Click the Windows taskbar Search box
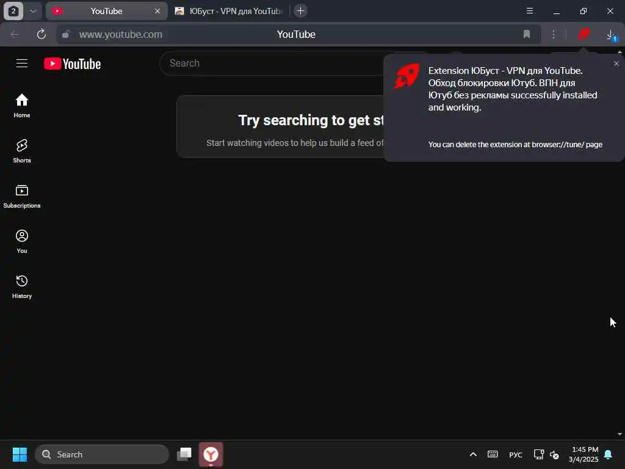This screenshot has width=625, height=469. 102,454
